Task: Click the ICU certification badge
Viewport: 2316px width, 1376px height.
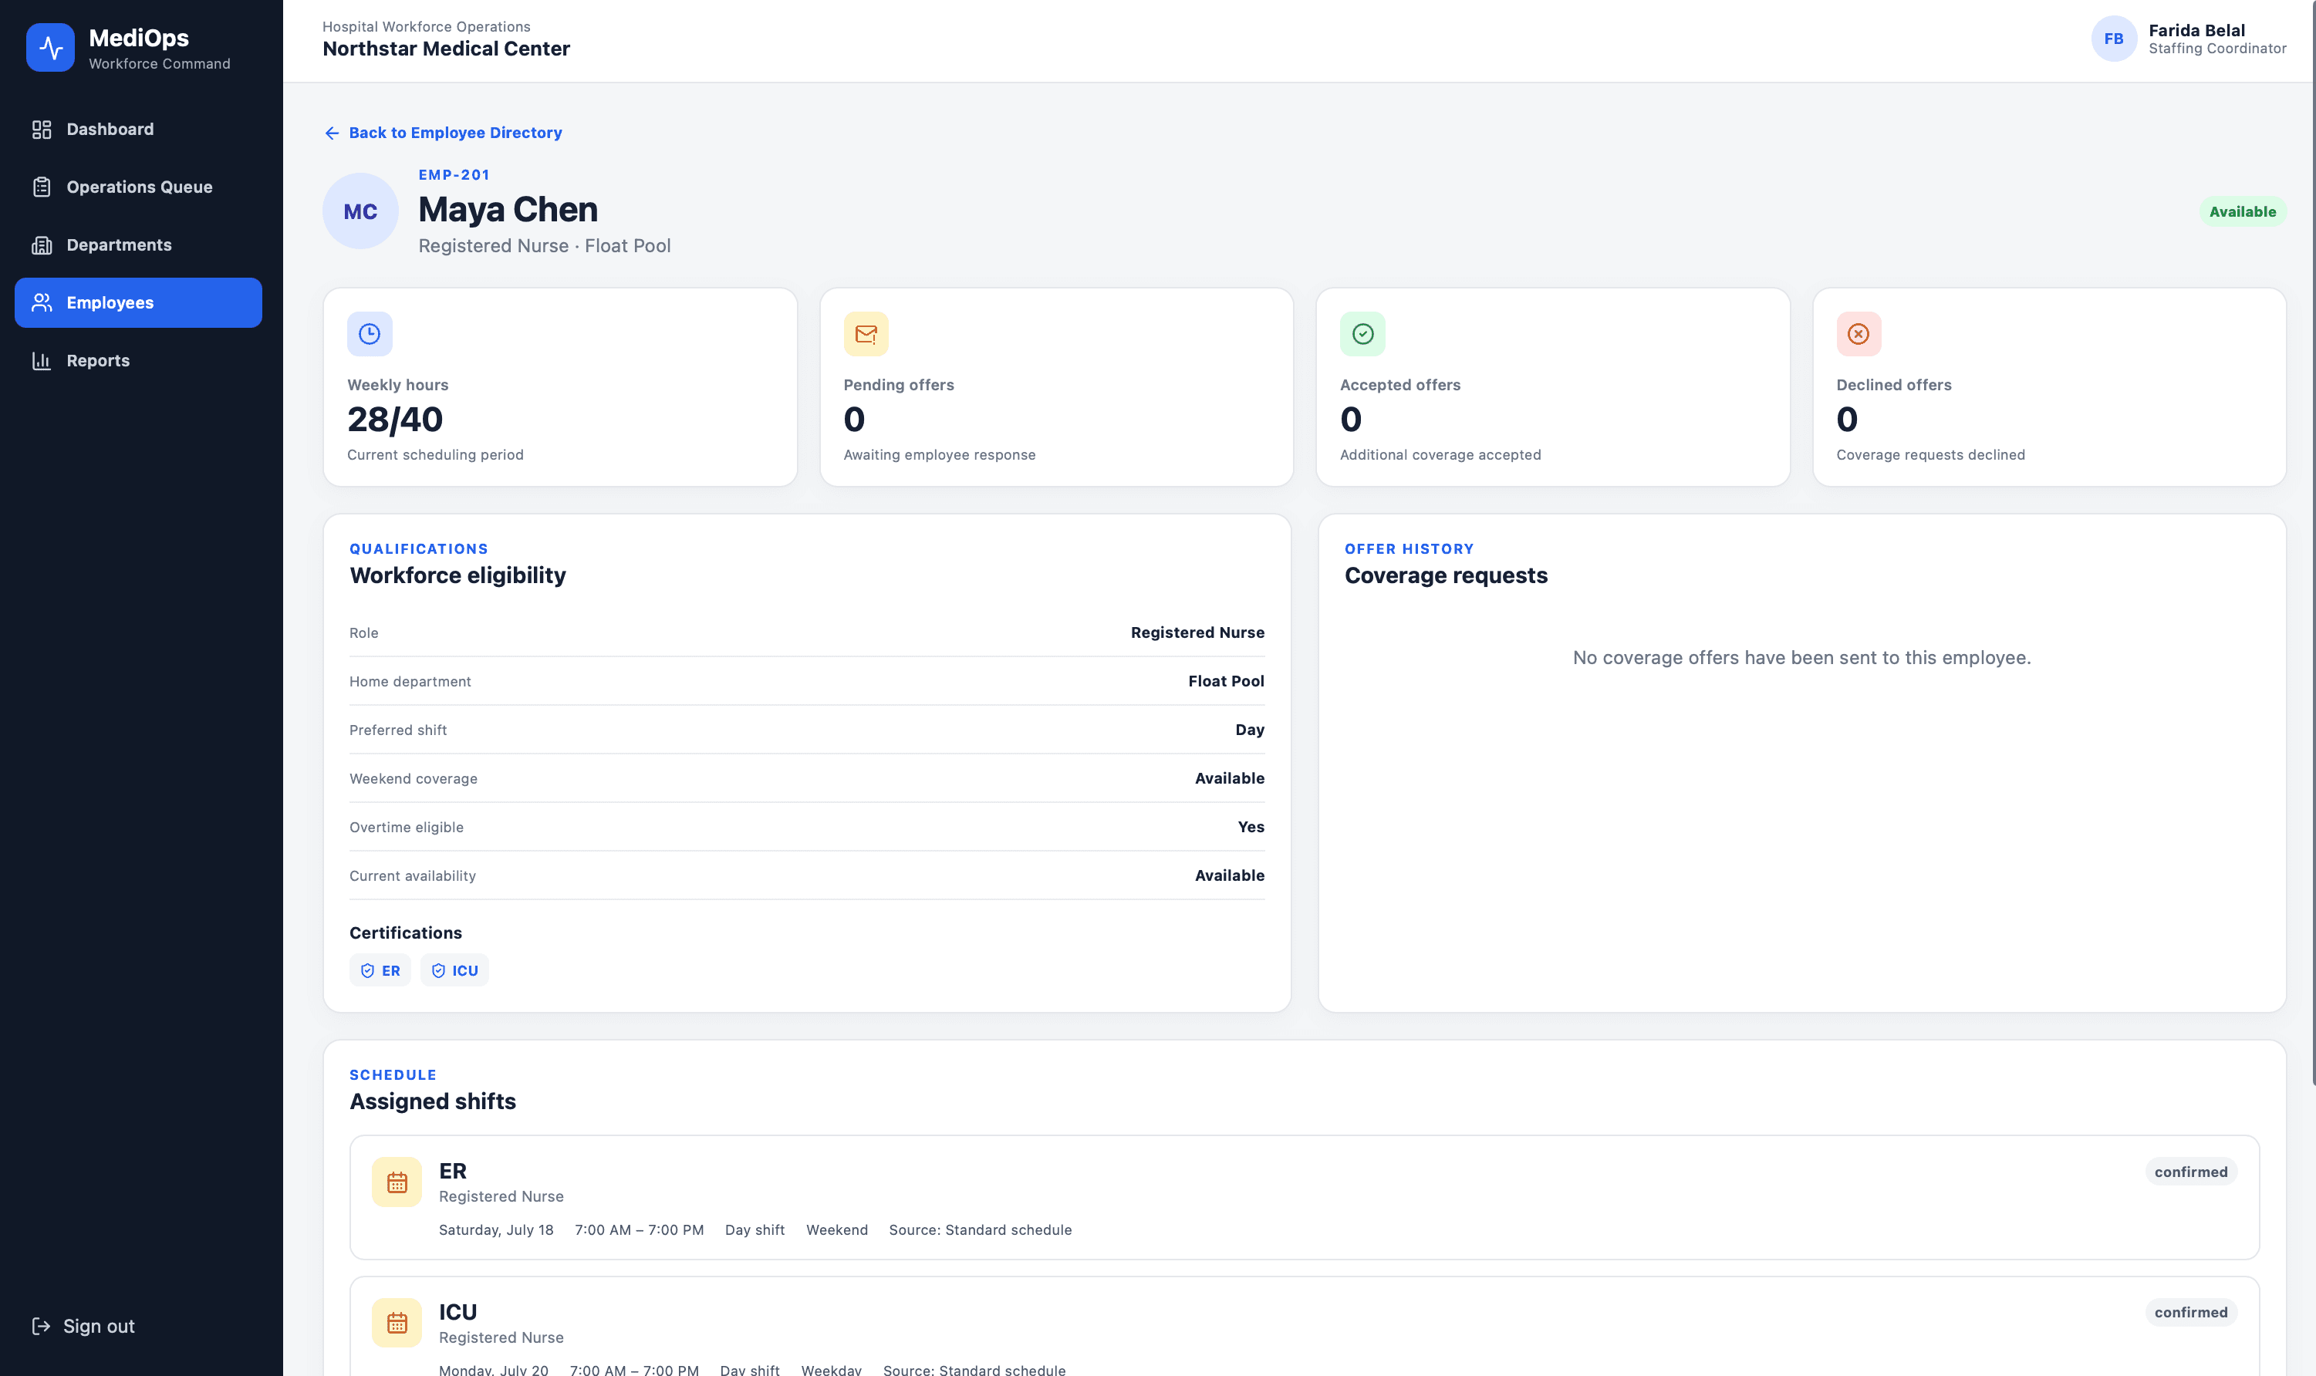Action: click(454, 970)
